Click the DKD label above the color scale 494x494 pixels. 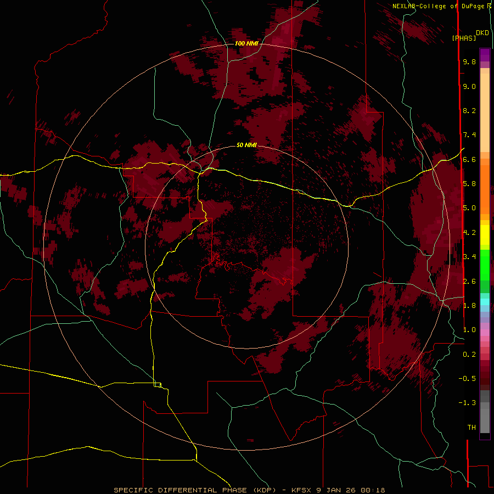[x=482, y=33]
